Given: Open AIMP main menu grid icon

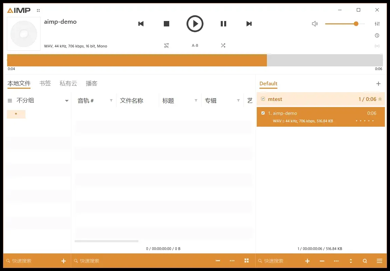Looking at the screenshot, I should click(x=38, y=11).
